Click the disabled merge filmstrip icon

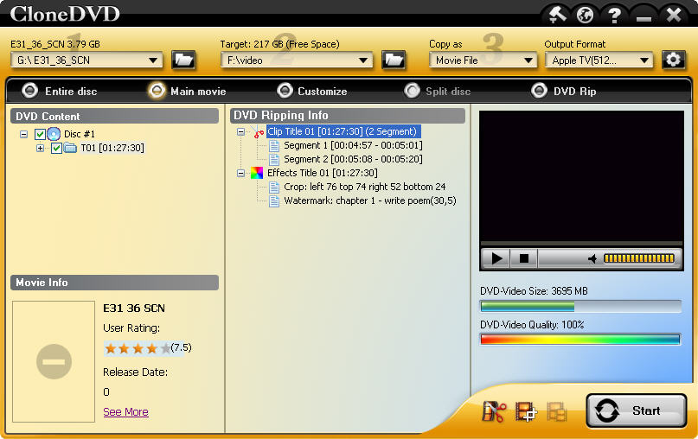pyautogui.click(x=556, y=411)
